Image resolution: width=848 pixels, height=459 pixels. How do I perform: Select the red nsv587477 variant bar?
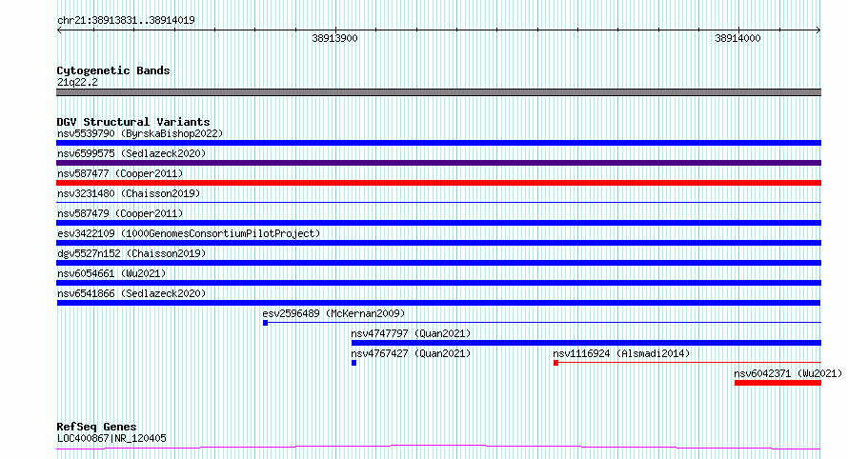coord(438,183)
